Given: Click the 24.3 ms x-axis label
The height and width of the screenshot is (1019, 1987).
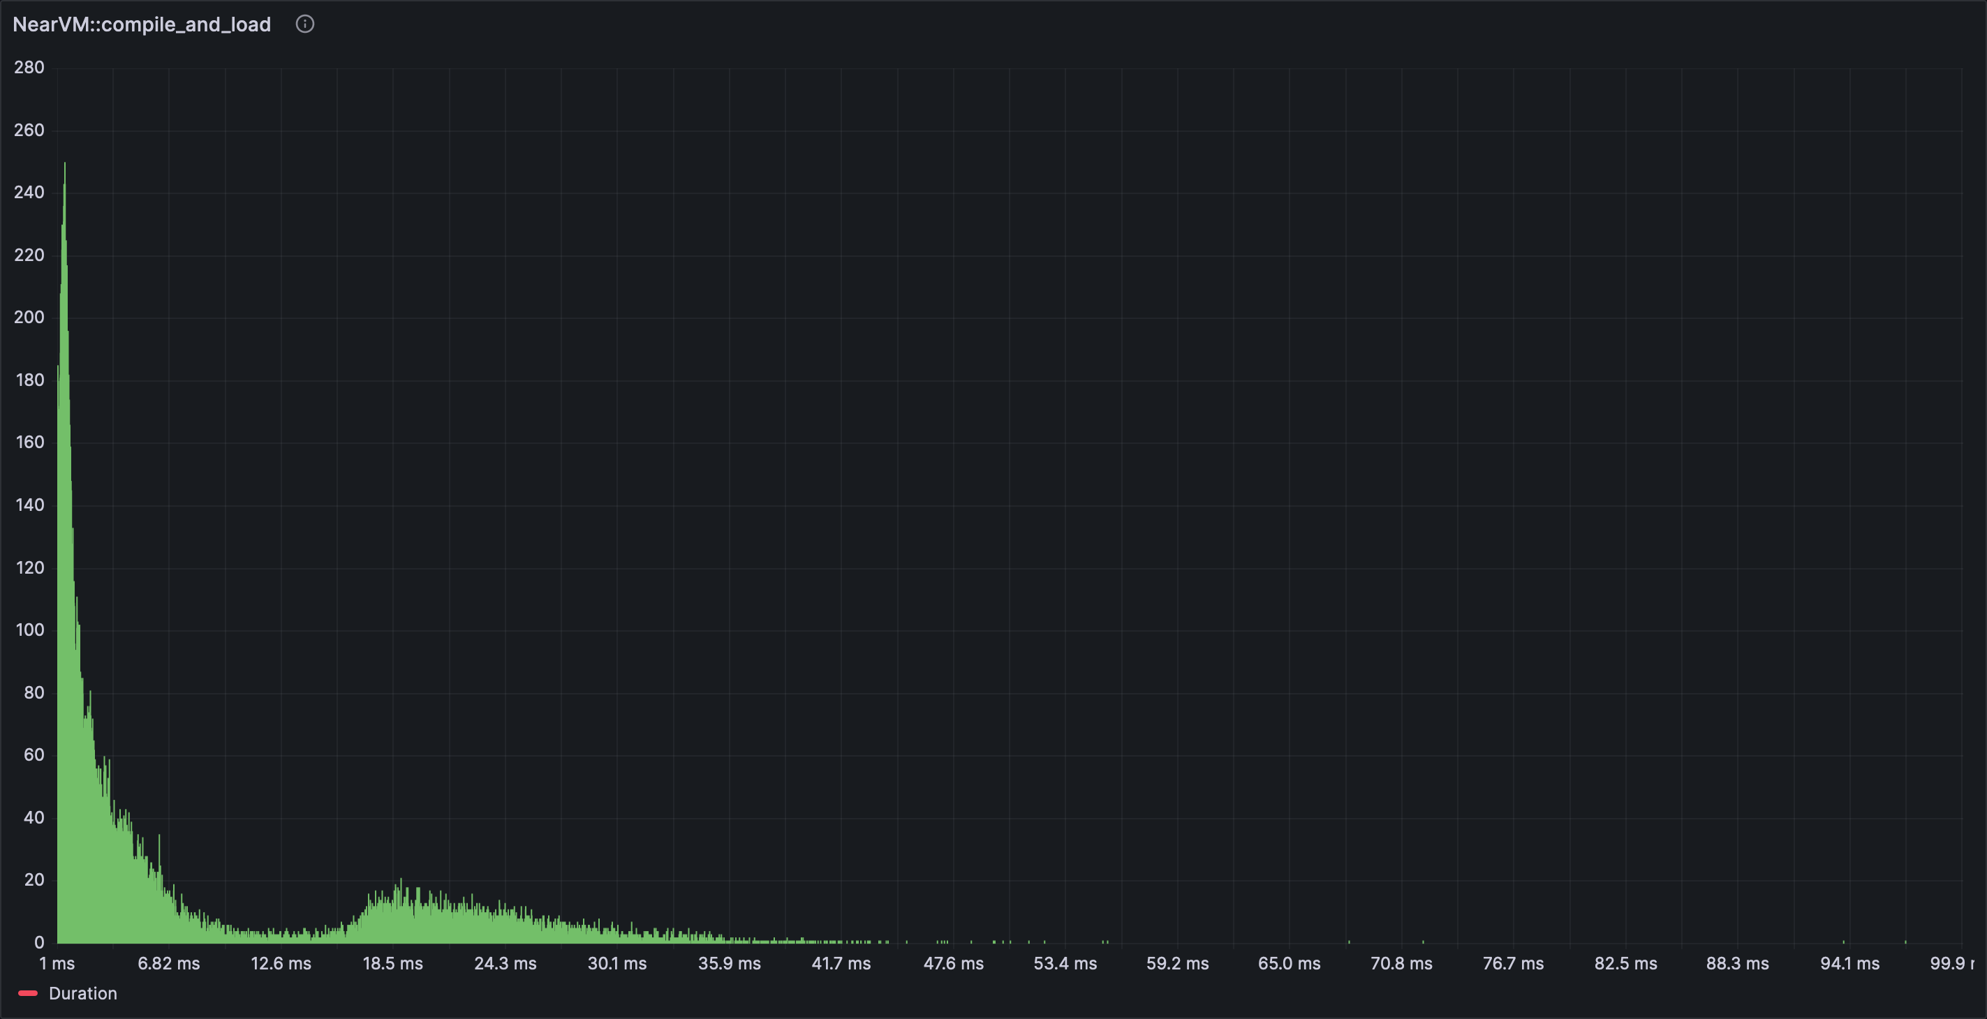Looking at the screenshot, I should tap(505, 963).
